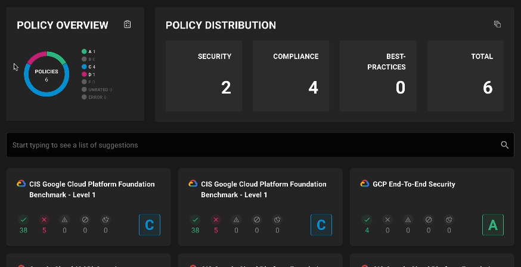Select the pink D legend dot
Viewport: 521px width, 267px height.
click(84, 74)
